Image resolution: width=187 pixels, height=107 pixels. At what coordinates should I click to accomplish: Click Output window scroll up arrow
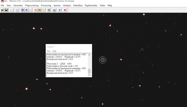click(x=89, y=55)
